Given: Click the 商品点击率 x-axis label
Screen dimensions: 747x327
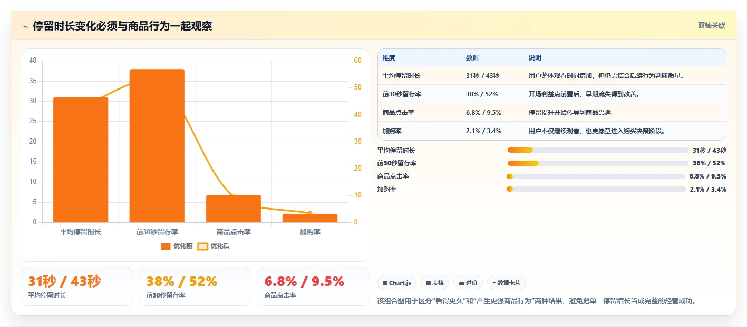Looking at the screenshot, I should point(234,232).
